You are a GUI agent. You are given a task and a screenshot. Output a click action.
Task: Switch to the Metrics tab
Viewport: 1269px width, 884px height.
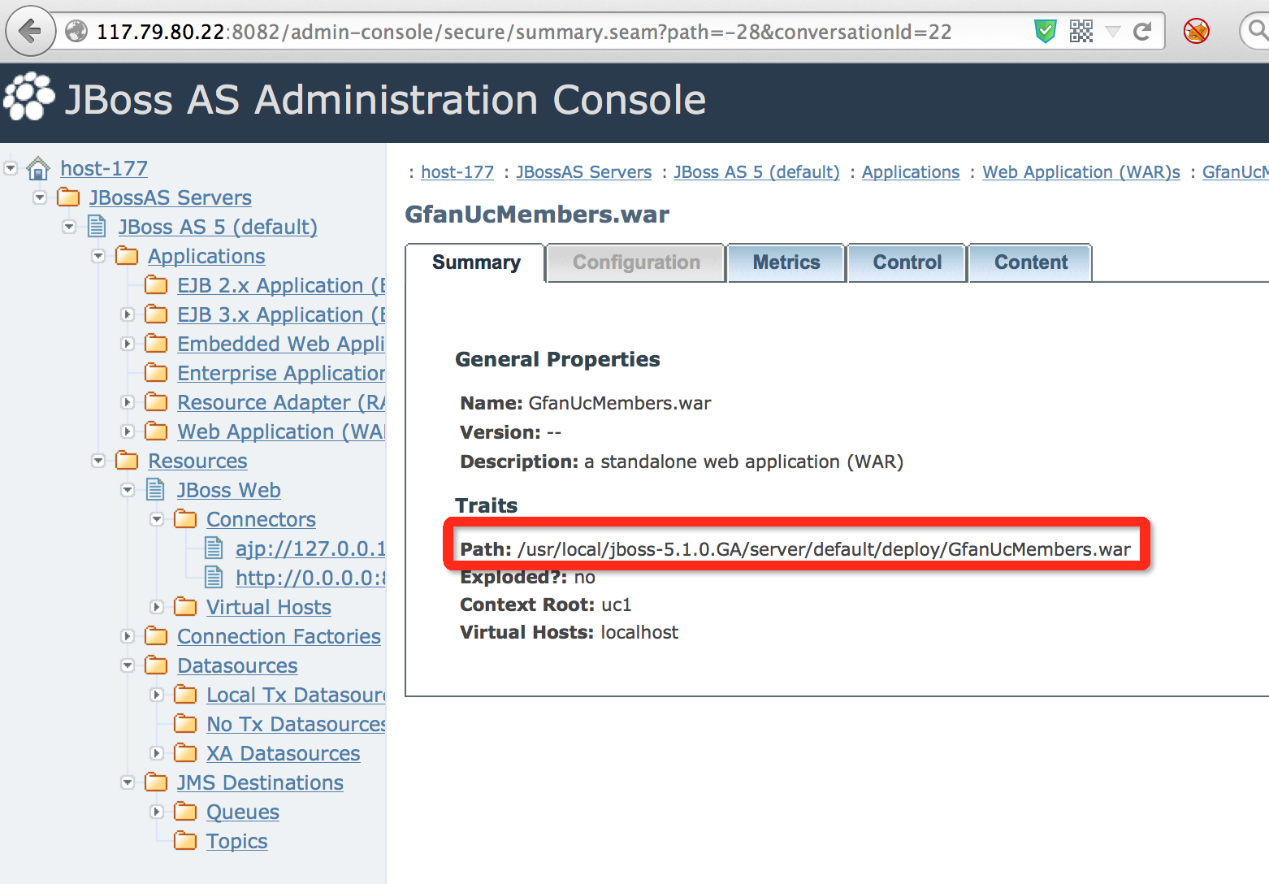coord(786,262)
